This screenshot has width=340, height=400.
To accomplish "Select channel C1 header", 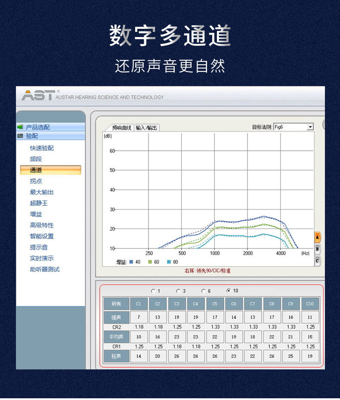I will pos(139,304).
